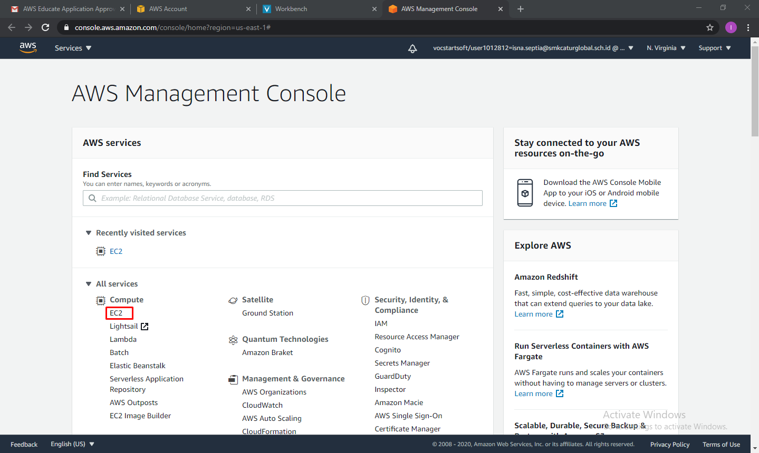Click the Compute category icon
The image size is (759, 453).
click(x=101, y=300)
